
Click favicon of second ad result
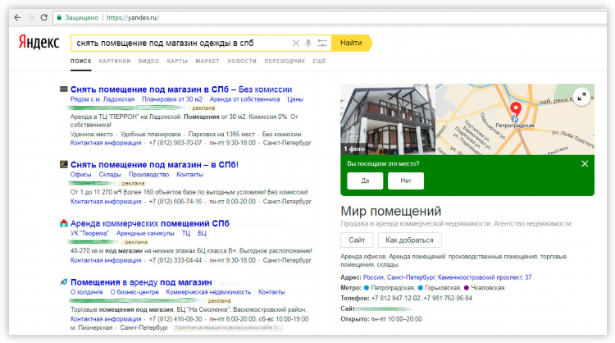[x=63, y=164]
